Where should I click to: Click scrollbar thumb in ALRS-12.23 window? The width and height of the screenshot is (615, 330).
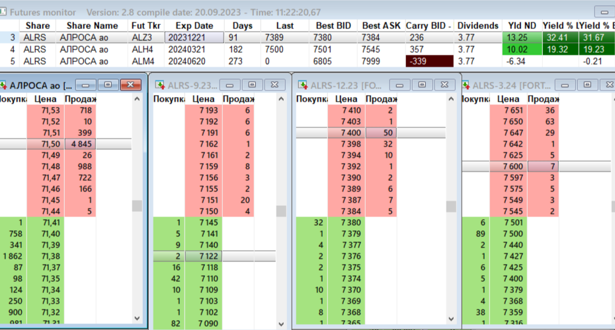click(x=451, y=207)
